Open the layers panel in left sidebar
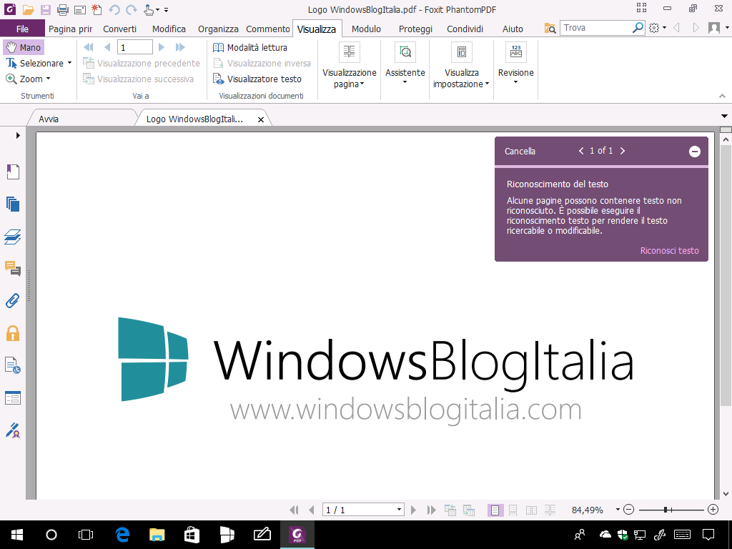 [13, 237]
